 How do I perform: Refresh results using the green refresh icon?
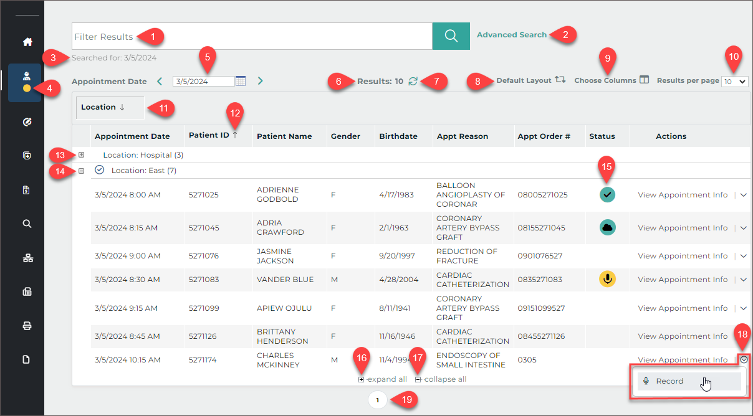click(x=413, y=81)
